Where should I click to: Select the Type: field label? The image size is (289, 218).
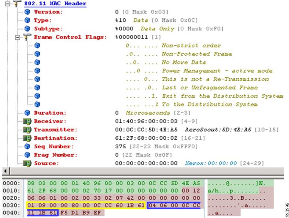click(43, 21)
